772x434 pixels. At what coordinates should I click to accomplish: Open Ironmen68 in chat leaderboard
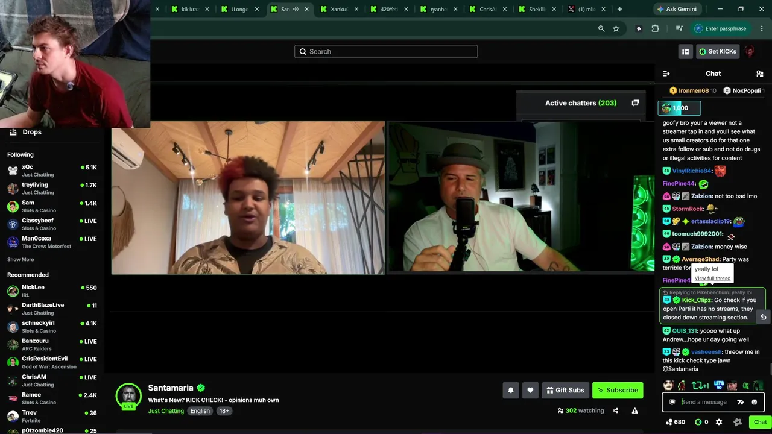[x=693, y=90]
